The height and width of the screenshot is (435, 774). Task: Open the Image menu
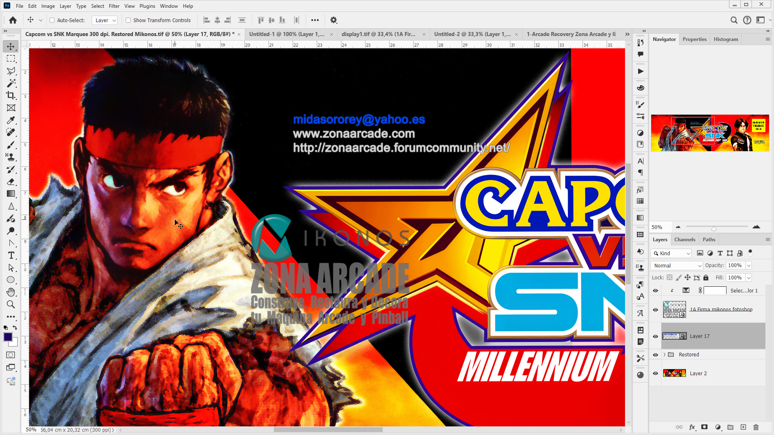(48, 6)
